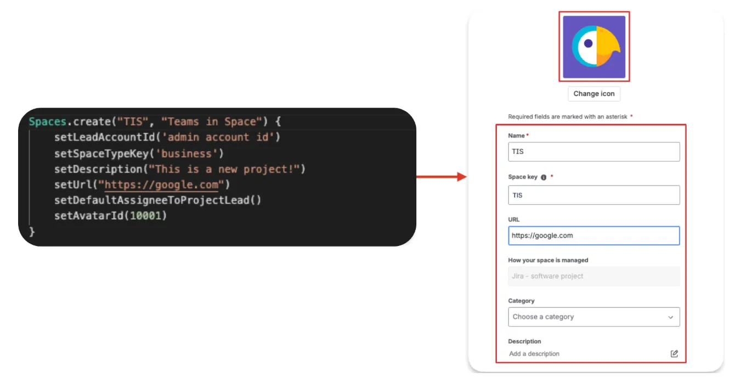Viewport: 730px width, 378px height.
Task: Open the Space key info icon
Action: (x=544, y=177)
